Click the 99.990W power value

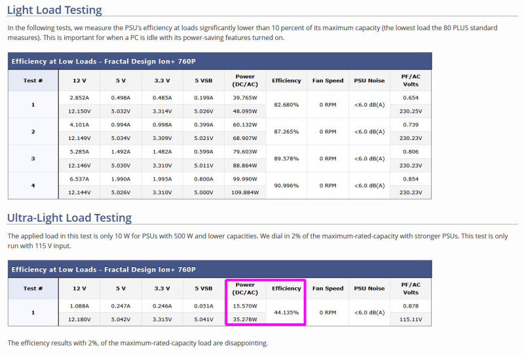(245, 179)
